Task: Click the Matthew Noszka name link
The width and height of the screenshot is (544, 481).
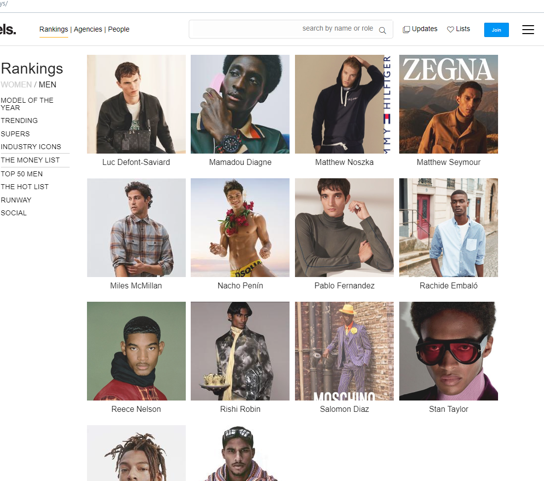Action: click(x=344, y=162)
